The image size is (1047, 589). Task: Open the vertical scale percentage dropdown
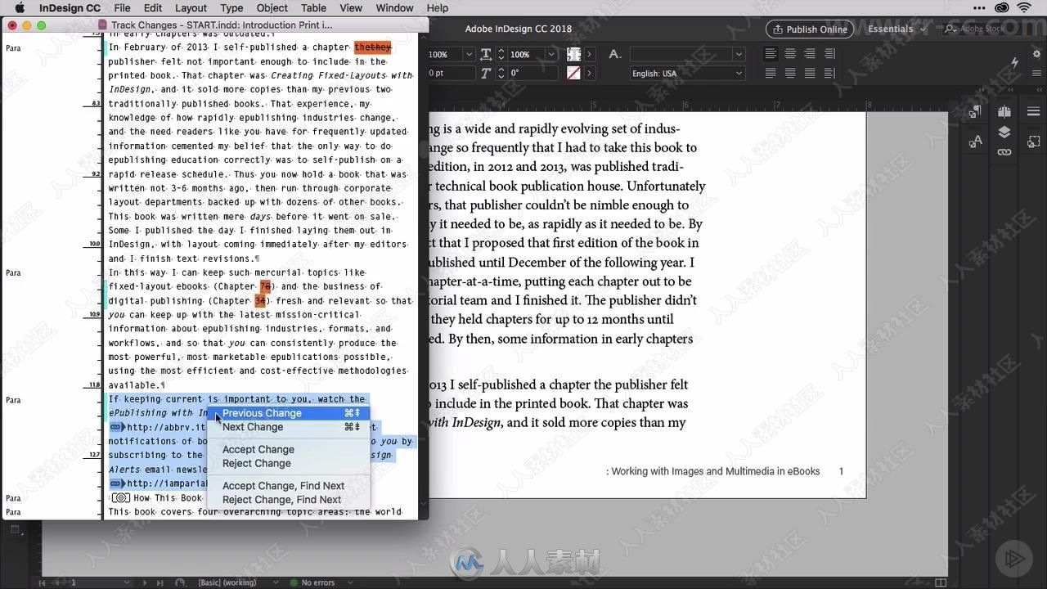pos(469,54)
